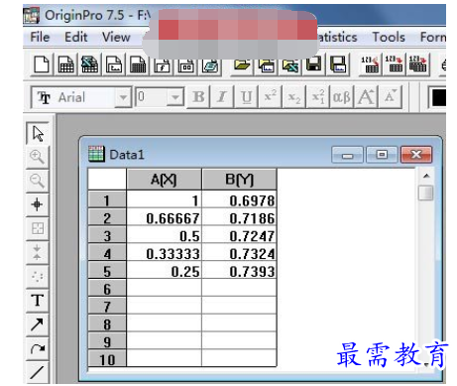Image resolution: width=457 pixels, height=386 pixels.
Task: Select the Data Selector tool
Action: [x=38, y=252]
